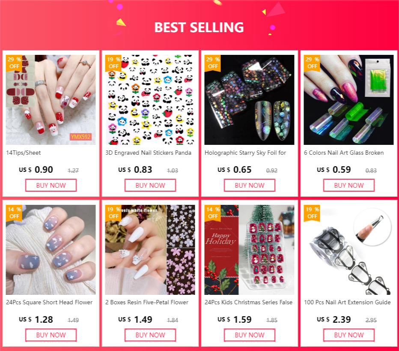Open the 6 Colors Nail Art Glass Broken title
The height and width of the screenshot is (351, 399).
(344, 153)
